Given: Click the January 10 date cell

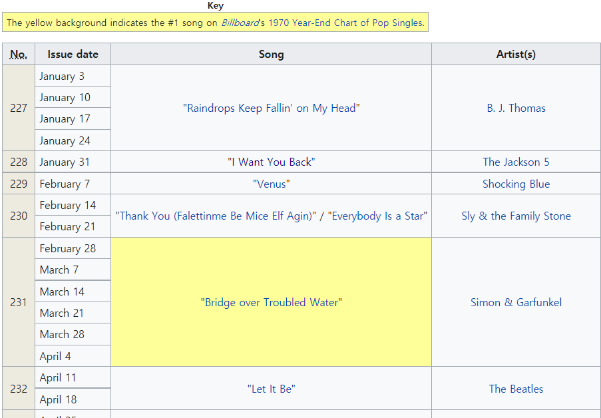Looking at the screenshot, I should [x=73, y=97].
